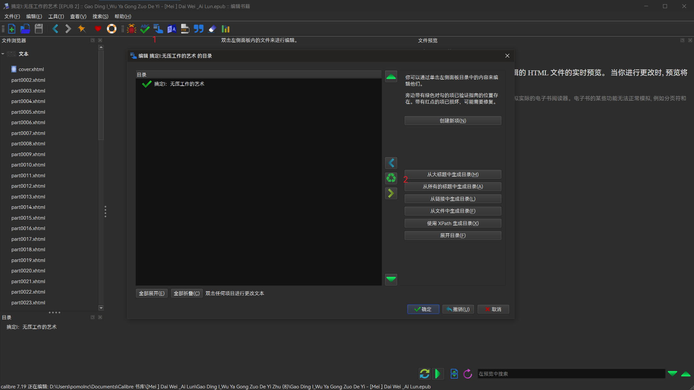Click file browser scrollbar down arrow
The width and height of the screenshot is (694, 390).
click(x=101, y=308)
